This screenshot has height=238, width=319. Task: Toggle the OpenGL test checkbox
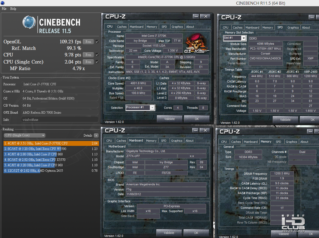pos(97,42)
